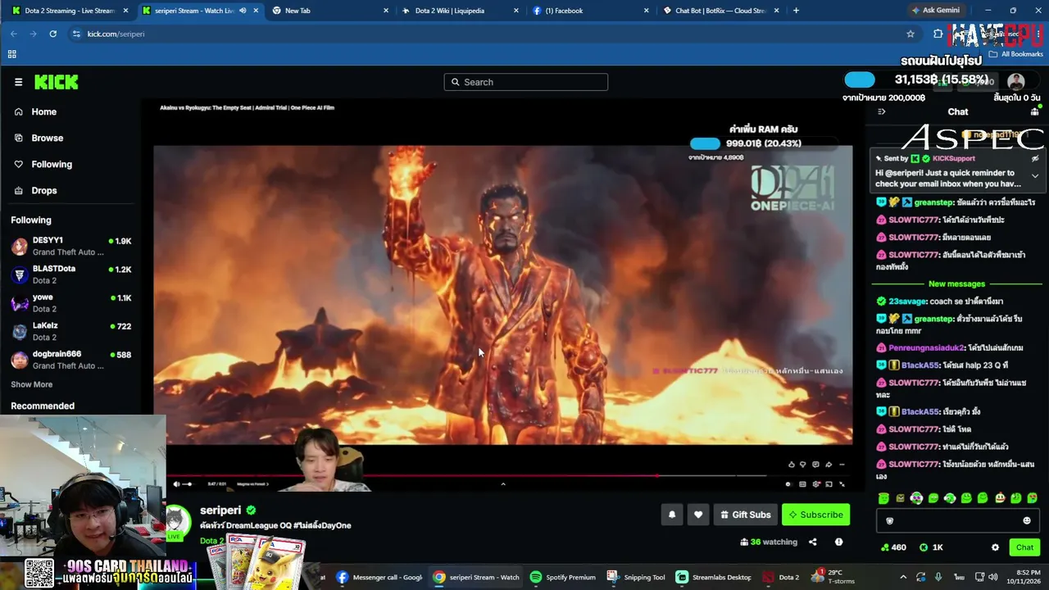Image resolution: width=1049 pixels, height=590 pixels.
Task: Click the Gift Subs button
Action: [745, 515]
